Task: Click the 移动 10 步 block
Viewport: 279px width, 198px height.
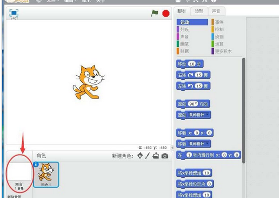Action: [190, 64]
